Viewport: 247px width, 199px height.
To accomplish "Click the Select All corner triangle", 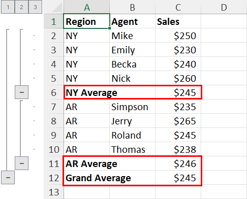I will coord(57,8).
